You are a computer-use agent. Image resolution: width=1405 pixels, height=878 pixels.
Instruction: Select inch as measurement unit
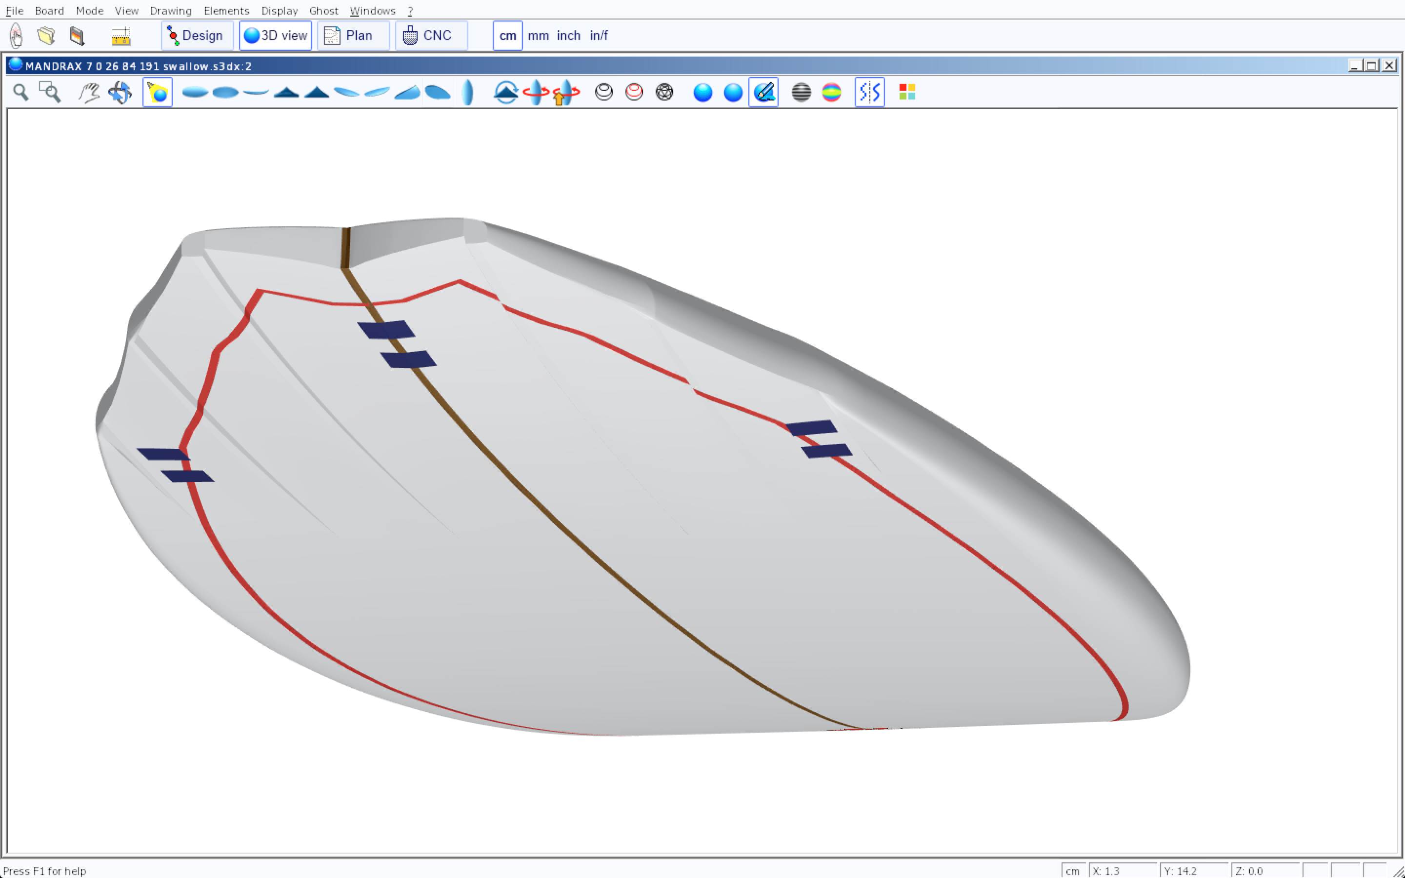tap(568, 36)
